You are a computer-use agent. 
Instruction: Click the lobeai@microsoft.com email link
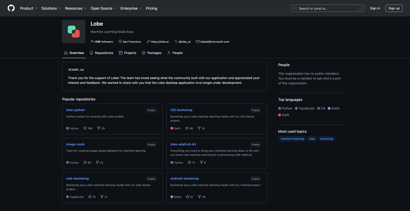215,42
